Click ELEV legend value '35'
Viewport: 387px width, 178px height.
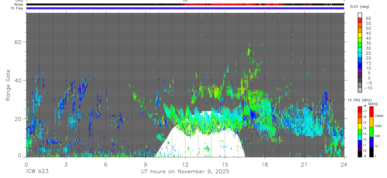coord(368,43)
